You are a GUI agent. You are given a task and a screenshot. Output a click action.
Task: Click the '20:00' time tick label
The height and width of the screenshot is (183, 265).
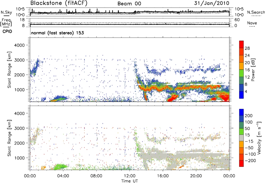tap(196, 176)
